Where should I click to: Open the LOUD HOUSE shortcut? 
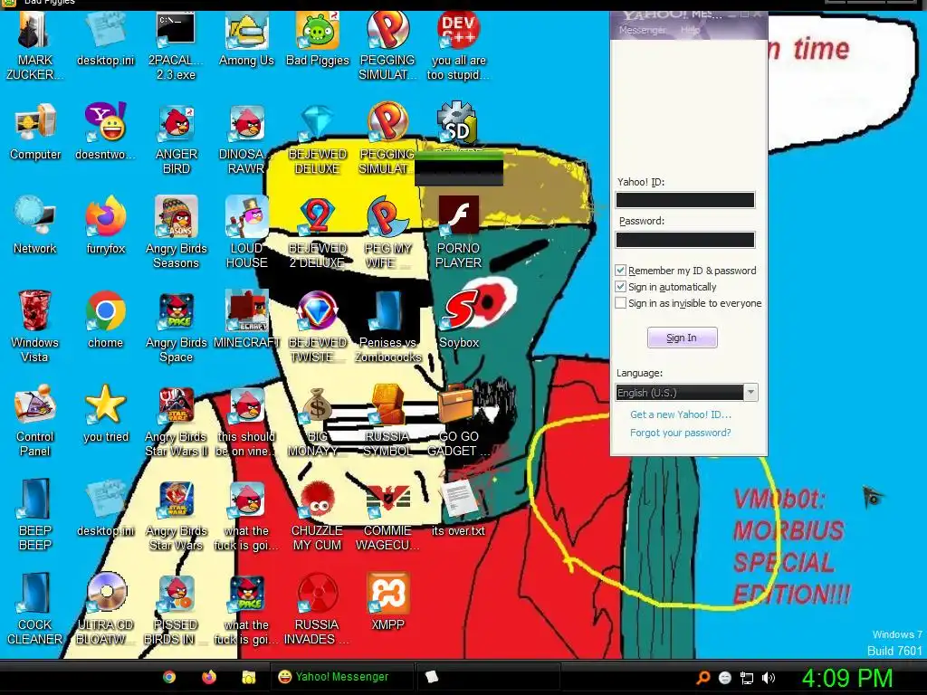pos(246,232)
